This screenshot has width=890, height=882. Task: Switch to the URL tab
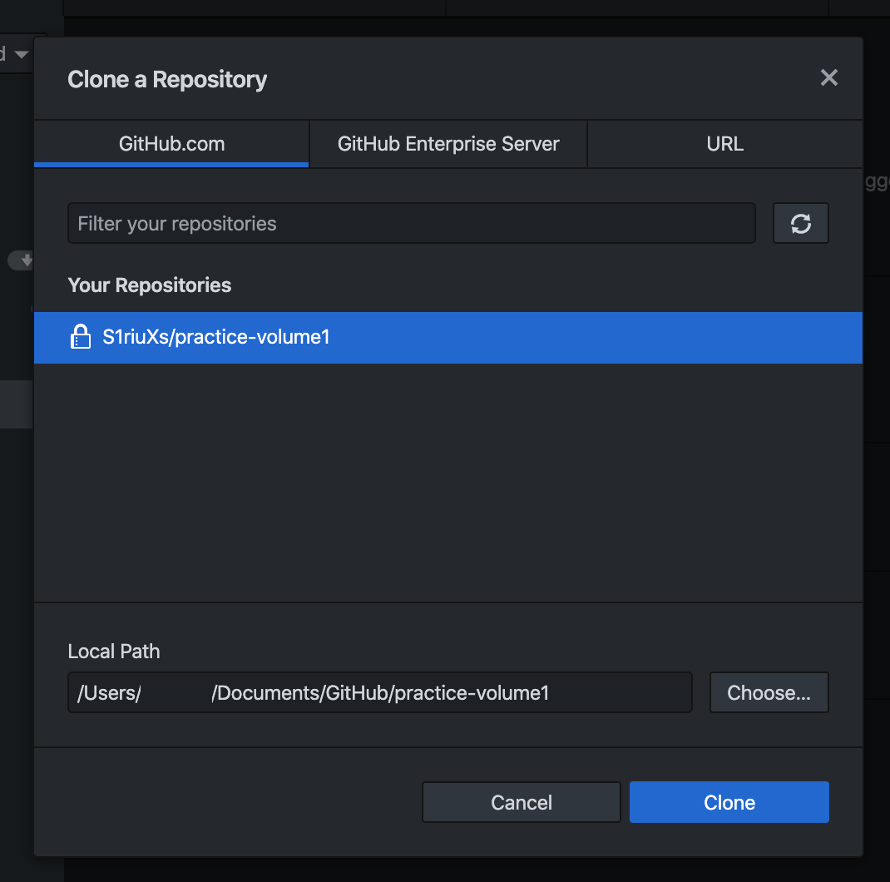pos(724,143)
